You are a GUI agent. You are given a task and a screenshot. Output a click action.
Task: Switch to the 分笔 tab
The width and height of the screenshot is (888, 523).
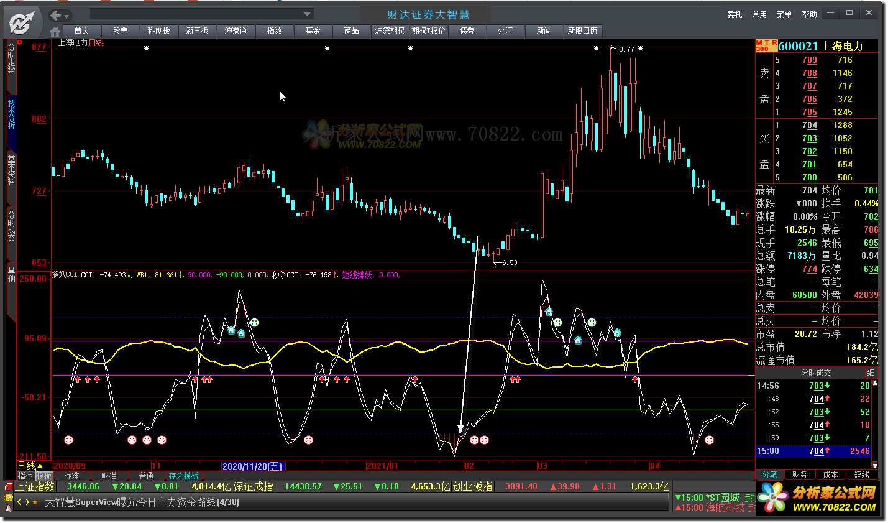click(x=769, y=474)
